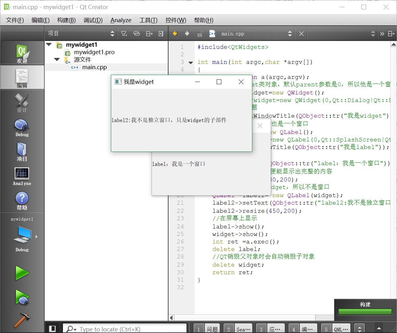This screenshot has height=333, width=397.
Task: Open the Help (帮助) mode
Action: click(x=22, y=200)
